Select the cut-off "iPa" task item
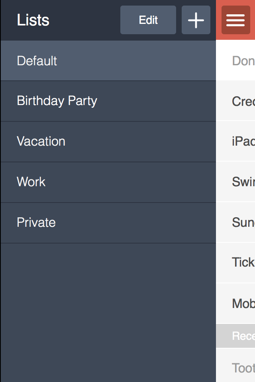Screen dimensions: 255x382 [243, 142]
